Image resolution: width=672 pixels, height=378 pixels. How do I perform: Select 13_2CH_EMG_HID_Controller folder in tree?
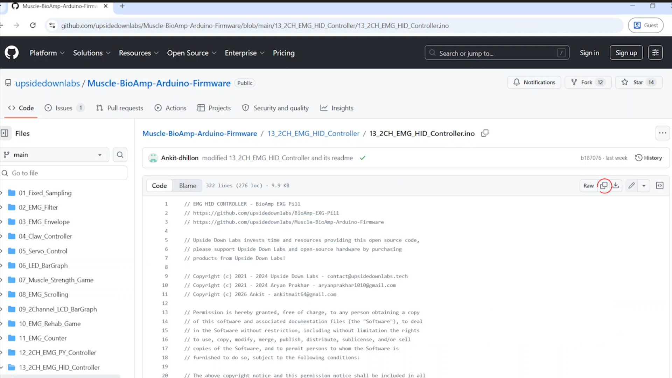click(x=59, y=367)
